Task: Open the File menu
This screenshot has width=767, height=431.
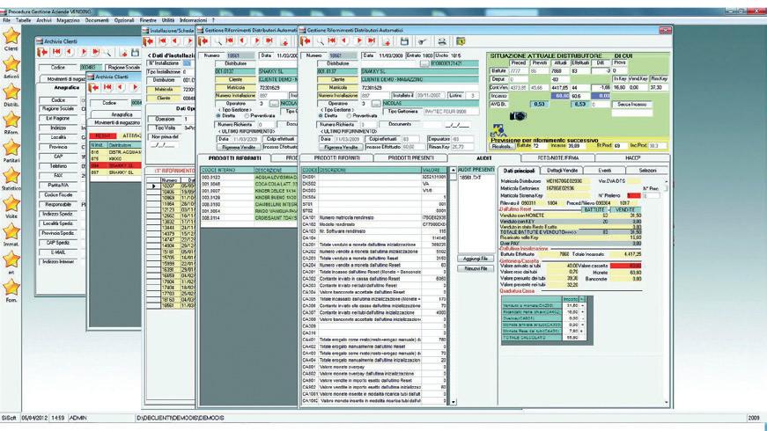Action: point(6,20)
